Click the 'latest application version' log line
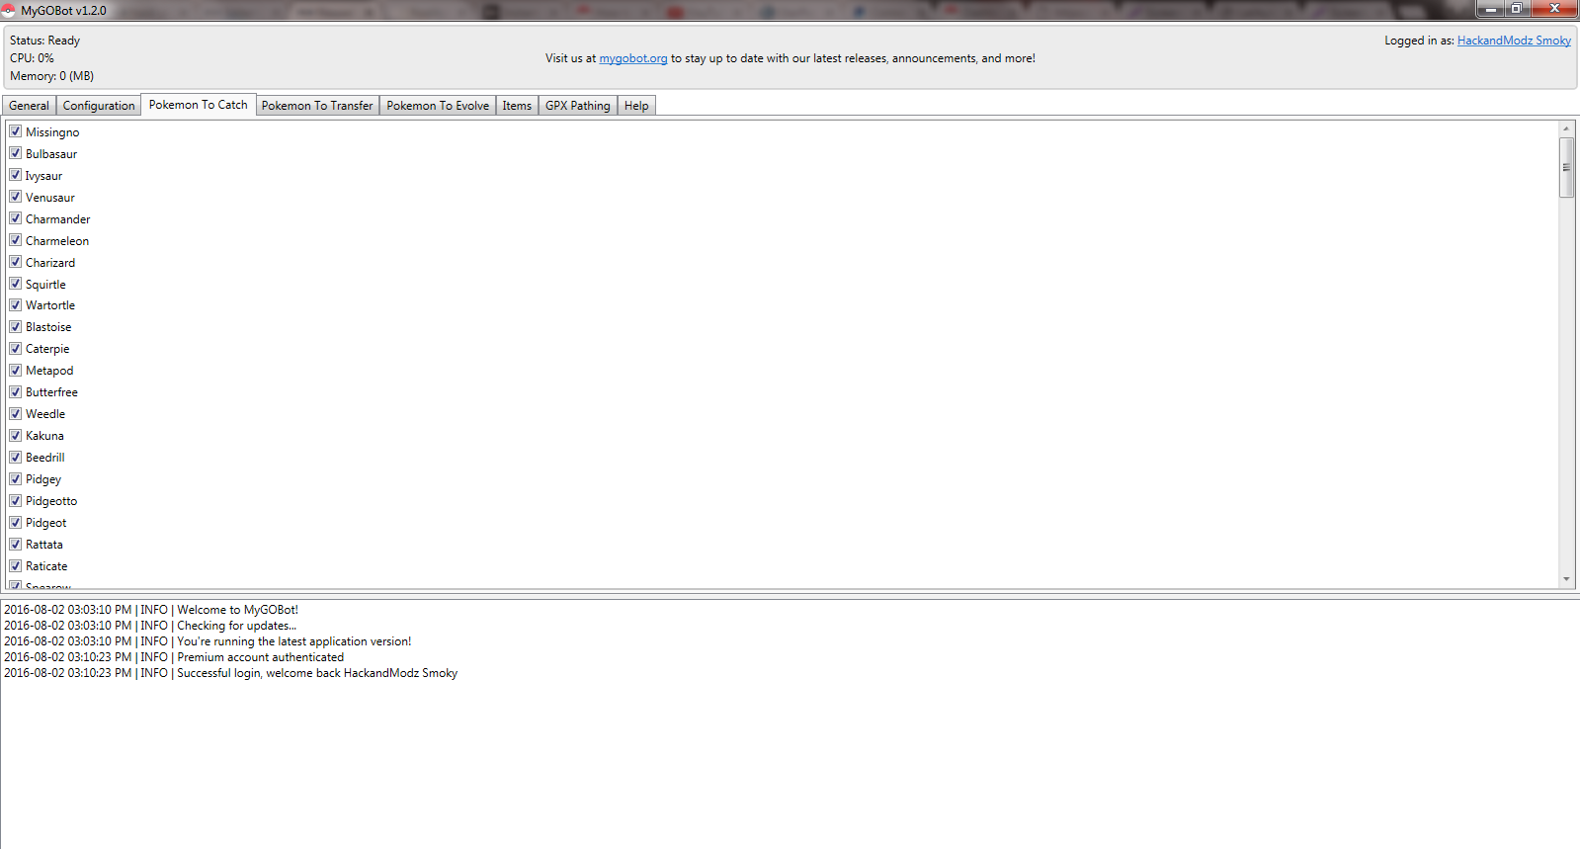This screenshot has width=1580, height=849. pos(208,641)
